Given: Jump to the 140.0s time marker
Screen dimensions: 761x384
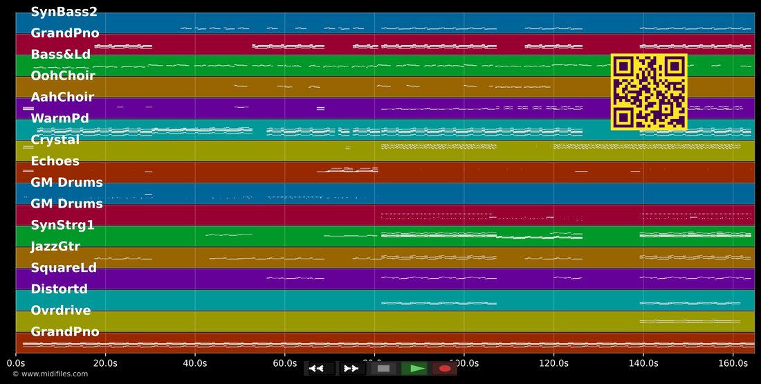Looking at the screenshot, I should click(x=643, y=363).
